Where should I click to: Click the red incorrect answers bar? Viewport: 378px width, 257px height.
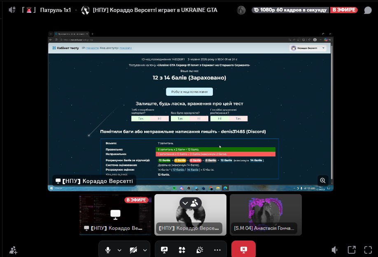coord(215,154)
